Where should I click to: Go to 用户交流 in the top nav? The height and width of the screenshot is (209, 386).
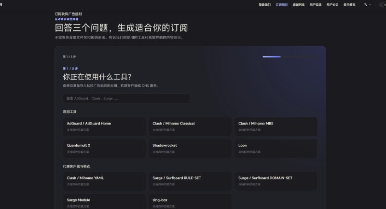(316, 5)
